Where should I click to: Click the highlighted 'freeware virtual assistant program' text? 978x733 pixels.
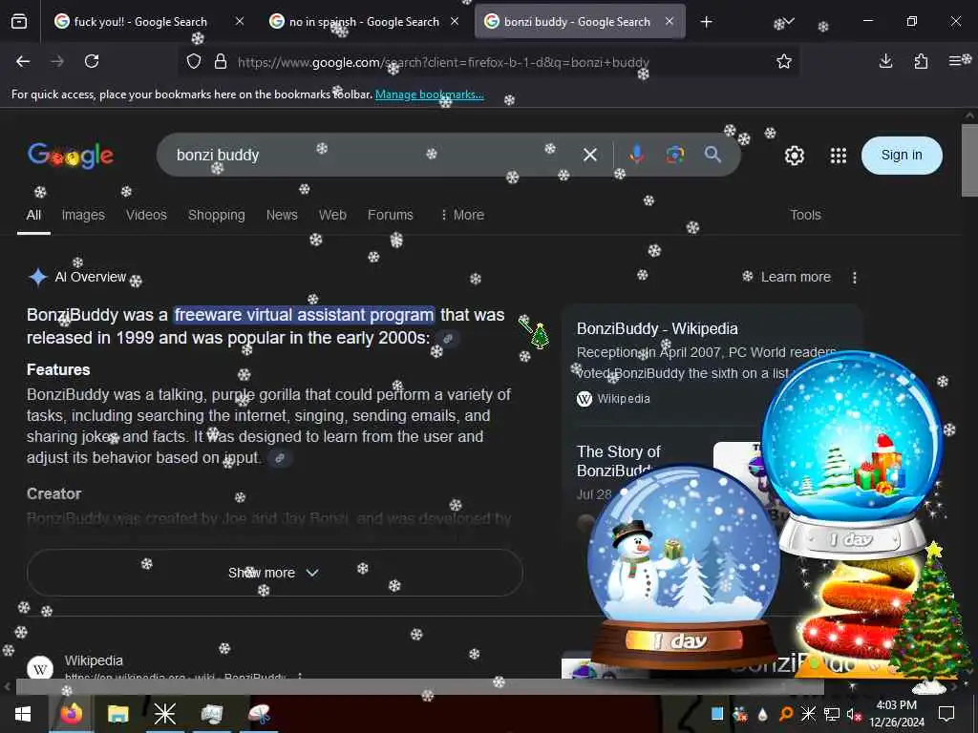pyautogui.click(x=304, y=315)
